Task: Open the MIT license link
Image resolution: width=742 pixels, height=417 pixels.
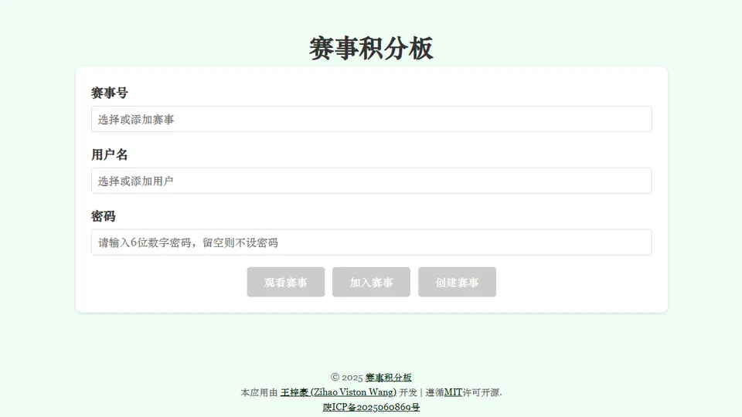Action: click(453, 392)
